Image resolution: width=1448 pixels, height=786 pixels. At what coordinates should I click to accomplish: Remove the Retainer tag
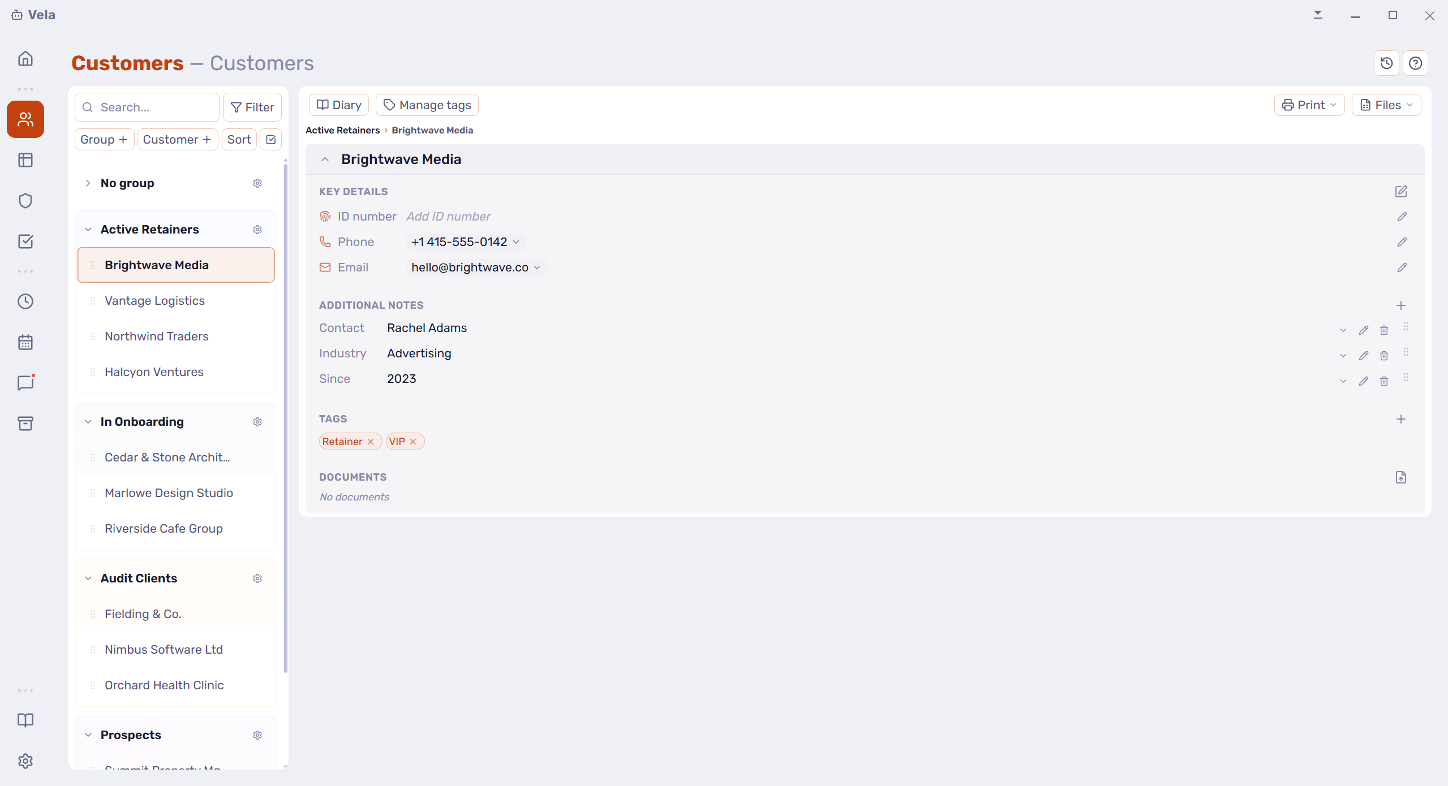click(x=371, y=442)
